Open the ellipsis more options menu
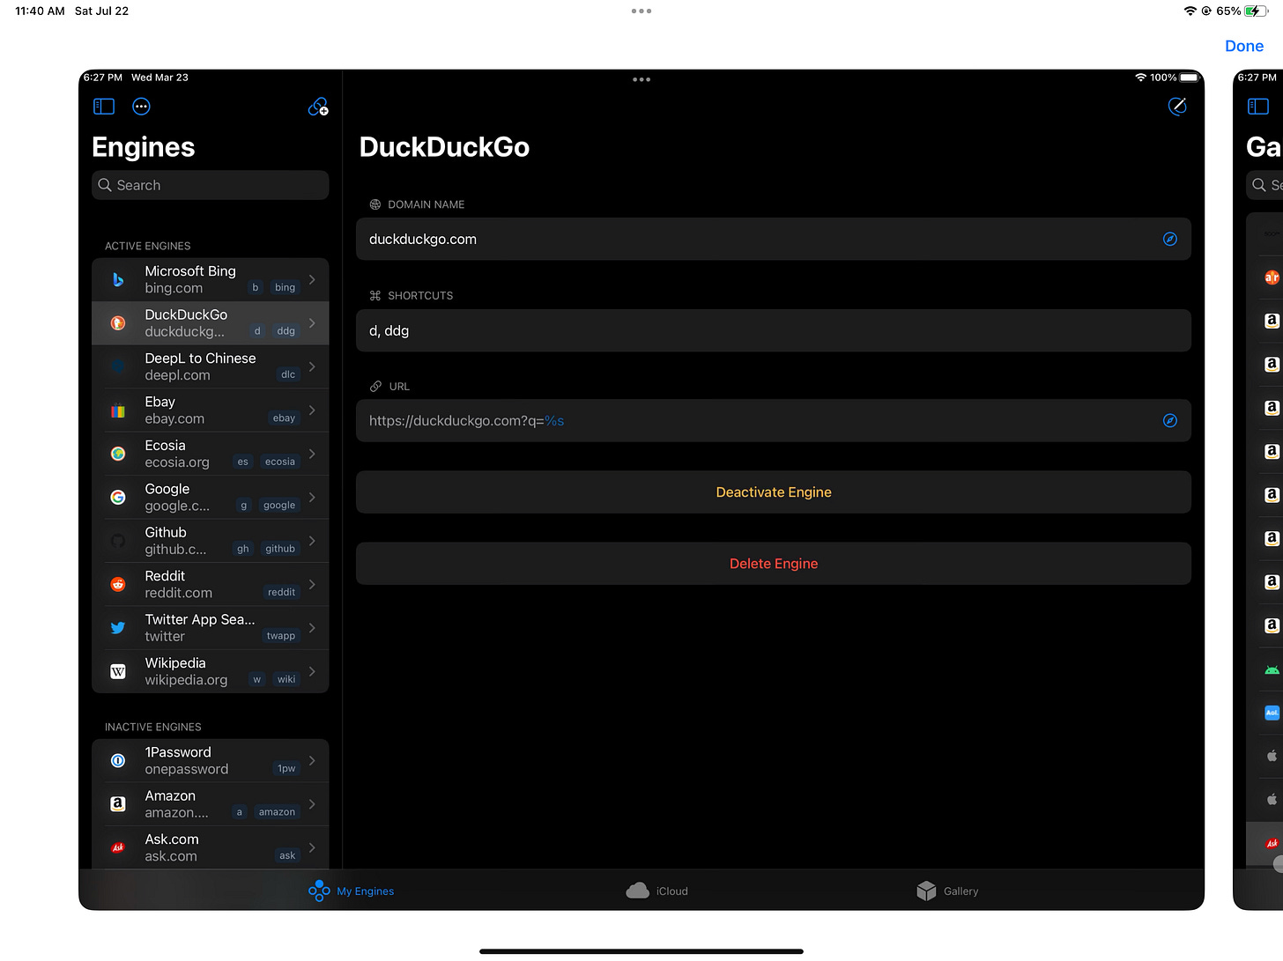The image size is (1283, 961). point(141,107)
